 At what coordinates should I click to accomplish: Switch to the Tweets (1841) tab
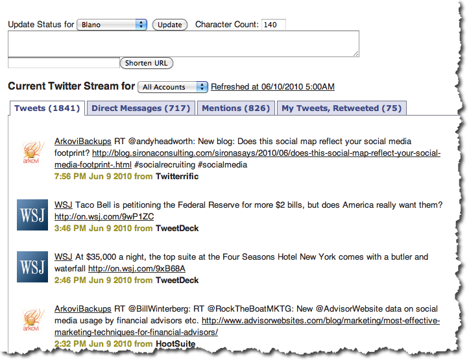(x=47, y=108)
